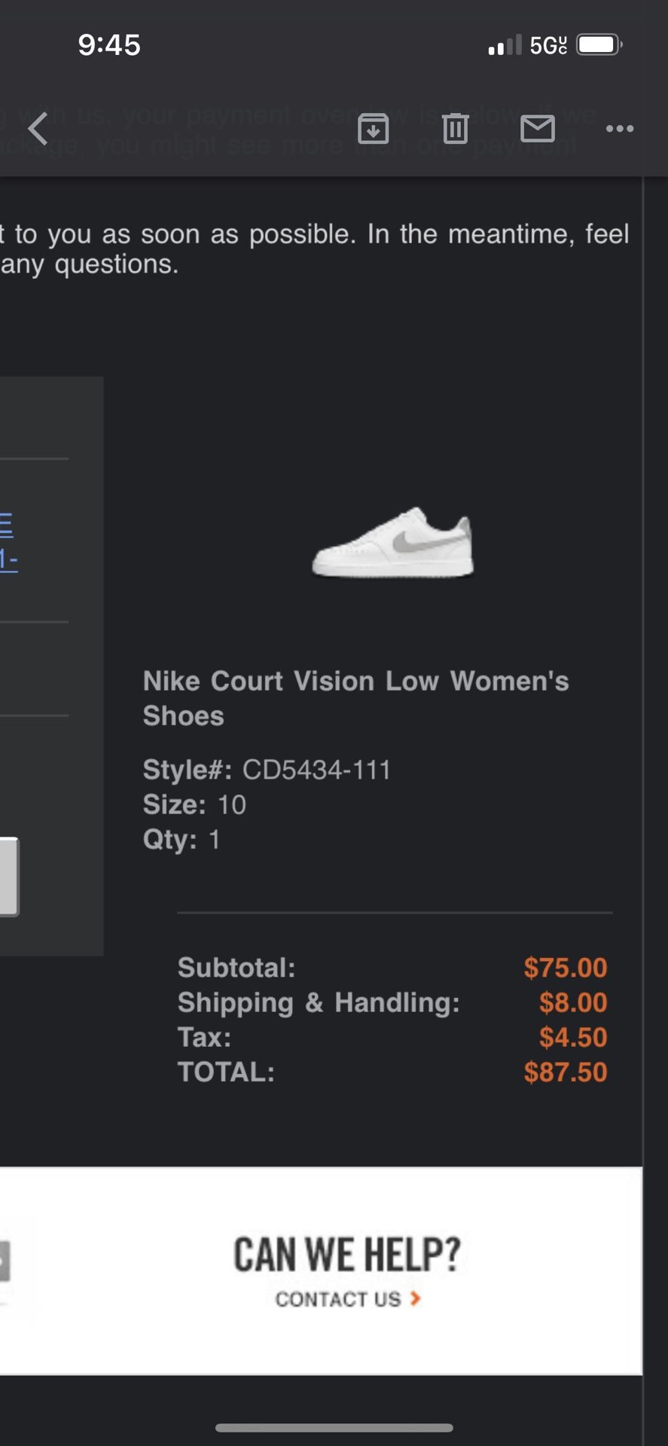This screenshot has height=1446, width=668.
Task: Tap the battery icon in status bar
Action: (x=599, y=45)
